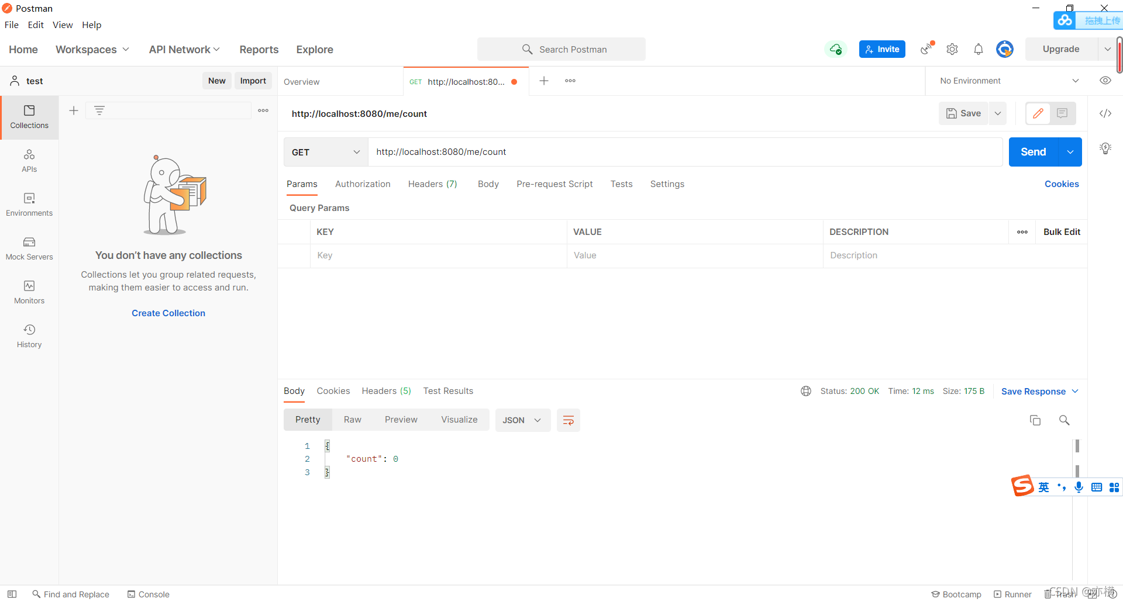Open the Environments sidebar panel
Screen dimensions: 1123x602
pos(29,205)
